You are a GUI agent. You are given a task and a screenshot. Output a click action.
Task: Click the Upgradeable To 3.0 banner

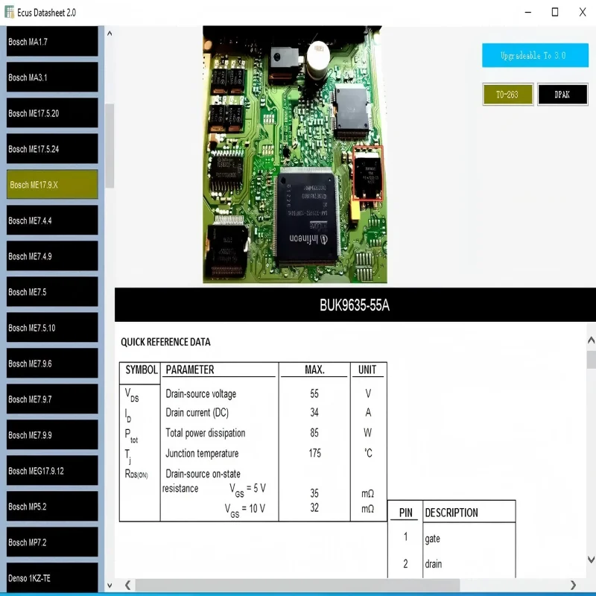[x=535, y=55]
